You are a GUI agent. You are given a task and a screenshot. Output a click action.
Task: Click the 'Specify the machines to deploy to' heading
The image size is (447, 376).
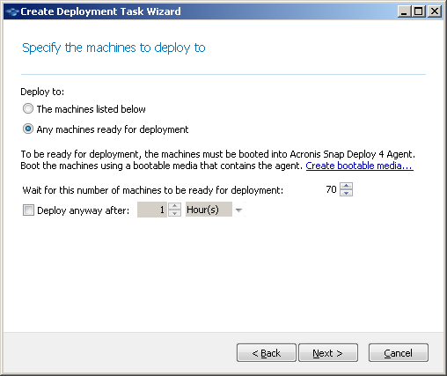[x=114, y=48]
